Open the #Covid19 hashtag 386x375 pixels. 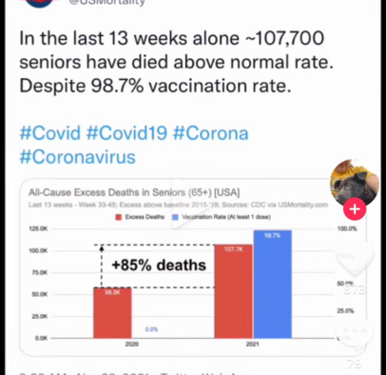126,133
